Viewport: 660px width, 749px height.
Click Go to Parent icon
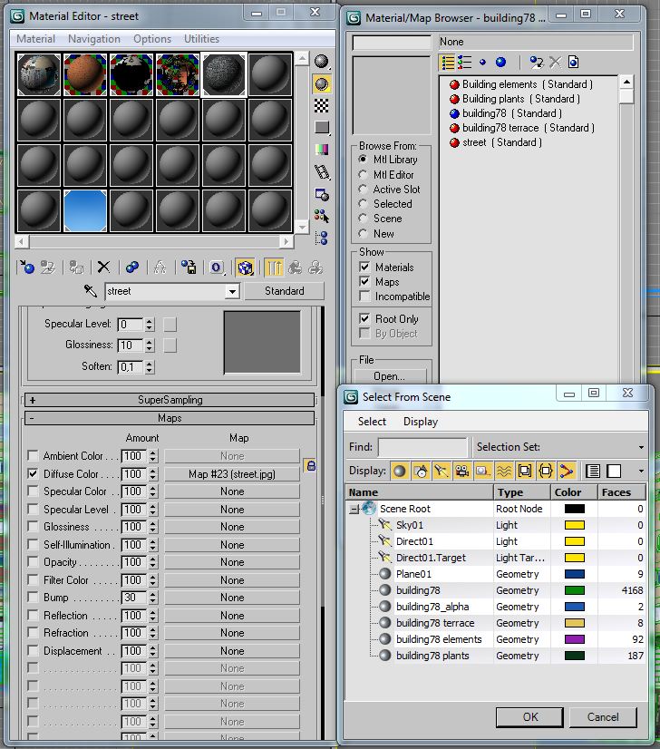[296, 267]
